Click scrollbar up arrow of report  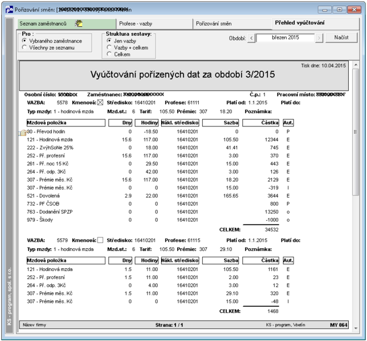point(356,64)
